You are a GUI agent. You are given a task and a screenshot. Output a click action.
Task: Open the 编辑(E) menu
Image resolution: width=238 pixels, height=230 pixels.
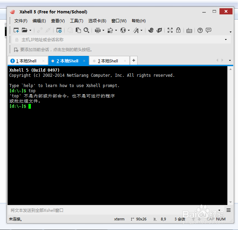pyautogui.click(x=39, y=21)
